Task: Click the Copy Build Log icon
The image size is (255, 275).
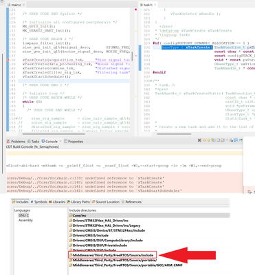Action: [x=213, y=140]
